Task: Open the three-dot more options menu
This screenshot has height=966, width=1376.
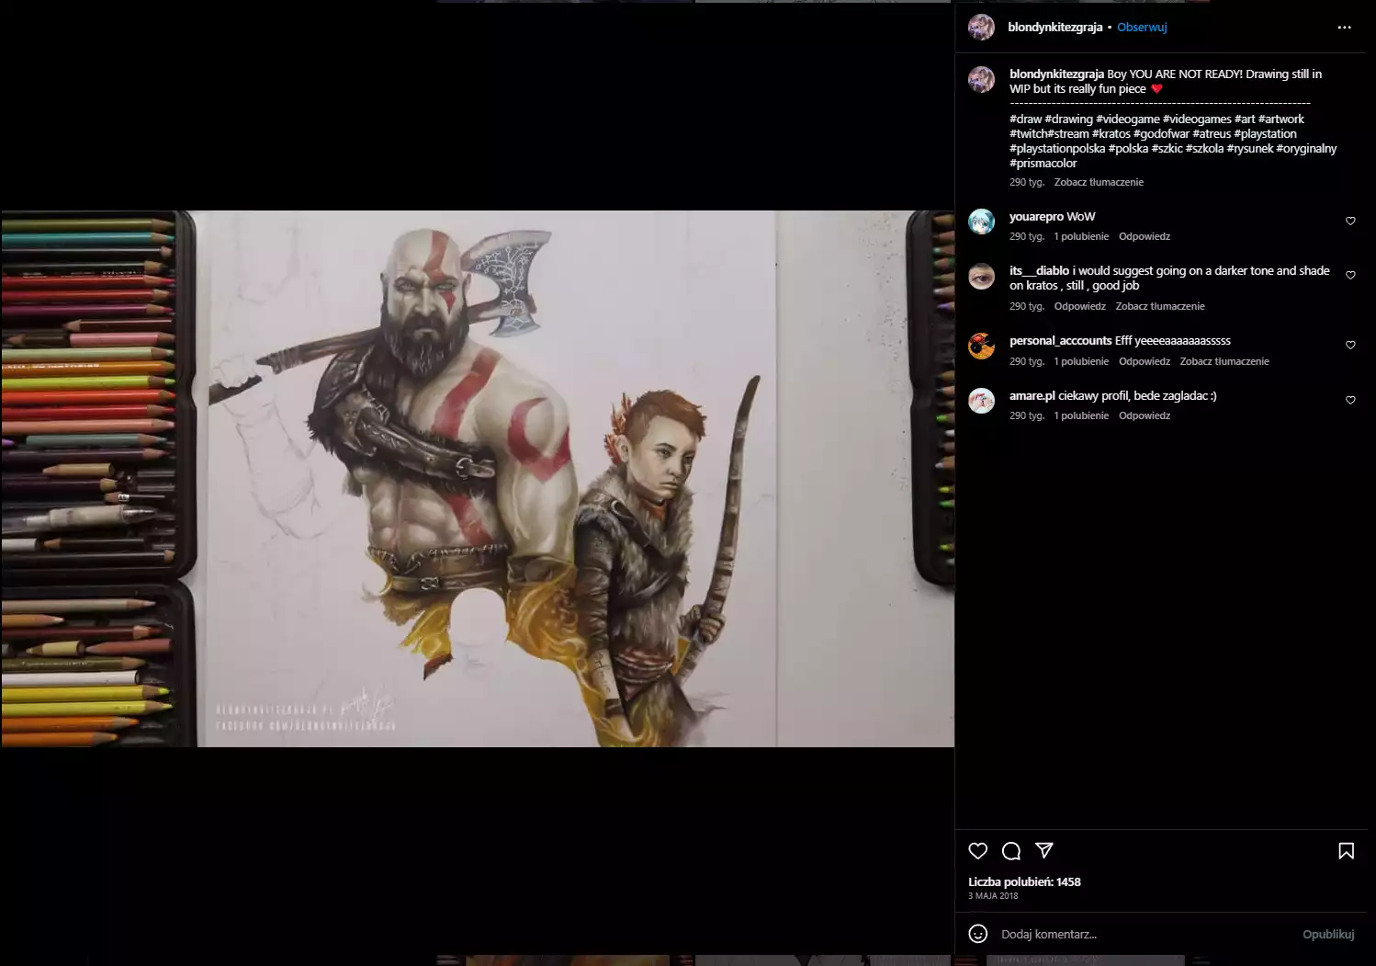Action: (1344, 28)
